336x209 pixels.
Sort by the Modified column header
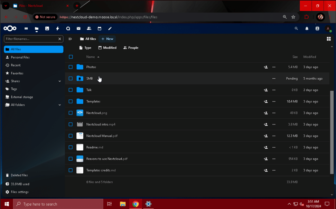coord(310,57)
